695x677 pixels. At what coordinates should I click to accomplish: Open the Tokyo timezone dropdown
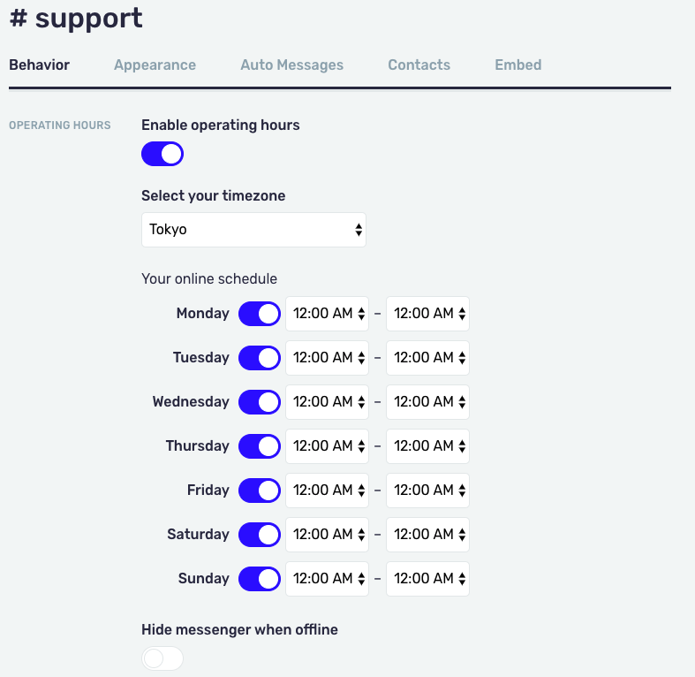253,230
